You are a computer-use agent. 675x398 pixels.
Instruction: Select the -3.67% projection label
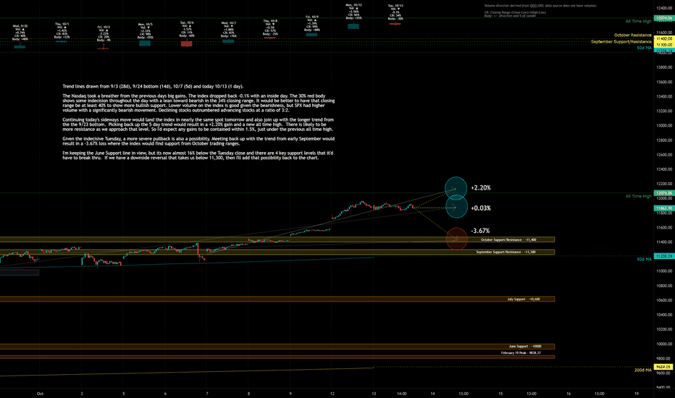pos(480,231)
